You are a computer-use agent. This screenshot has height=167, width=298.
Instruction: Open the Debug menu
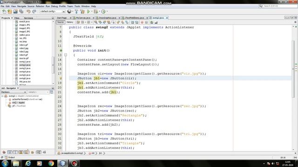(x=54, y=6)
